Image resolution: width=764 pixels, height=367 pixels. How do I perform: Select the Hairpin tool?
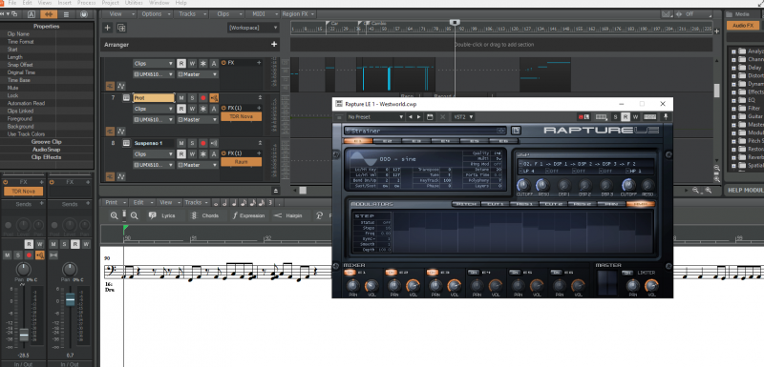point(287,215)
